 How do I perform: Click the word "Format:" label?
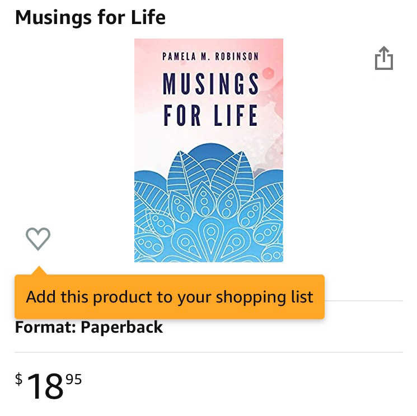click(45, 327)
